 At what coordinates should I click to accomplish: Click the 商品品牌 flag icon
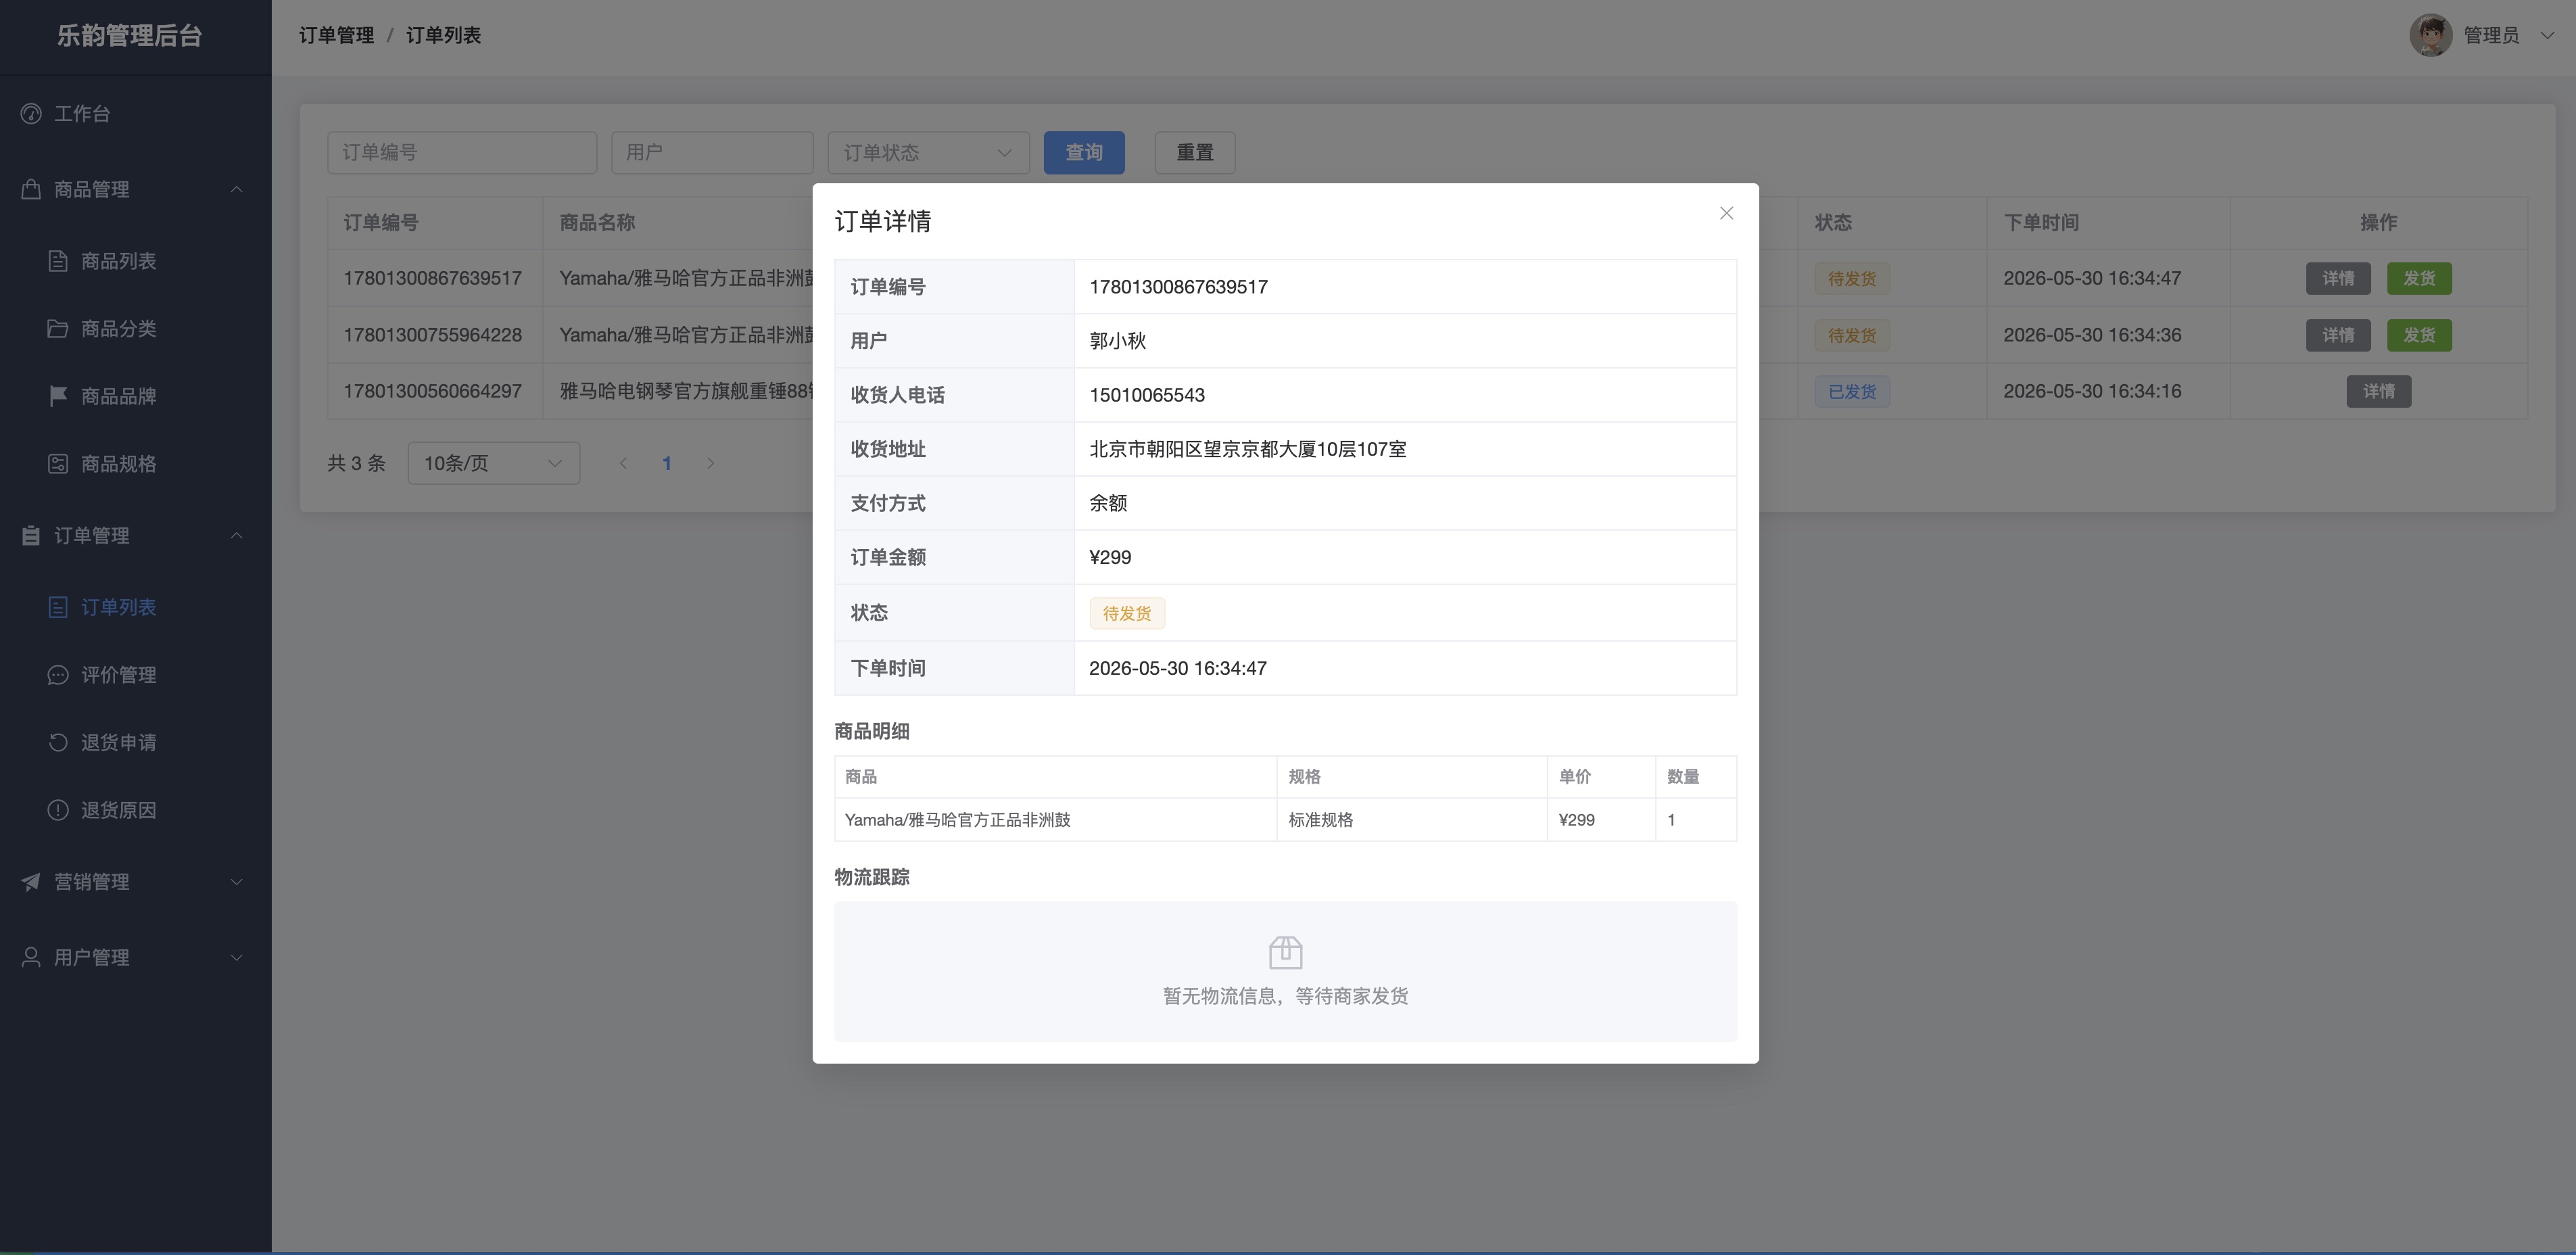tap(58, 396)
